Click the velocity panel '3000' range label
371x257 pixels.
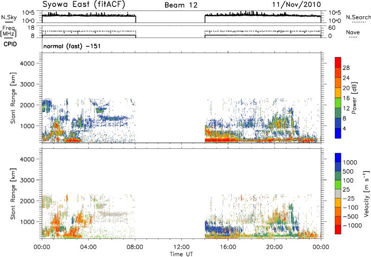[x=27, y=180]
